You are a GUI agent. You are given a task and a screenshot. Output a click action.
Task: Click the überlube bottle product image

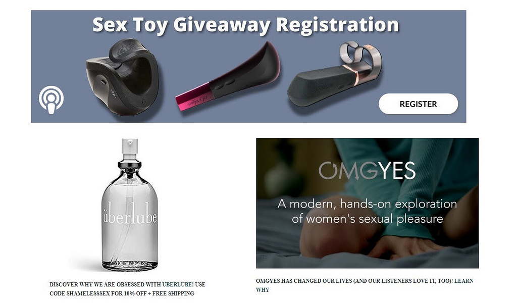click(x=130, y=205)
